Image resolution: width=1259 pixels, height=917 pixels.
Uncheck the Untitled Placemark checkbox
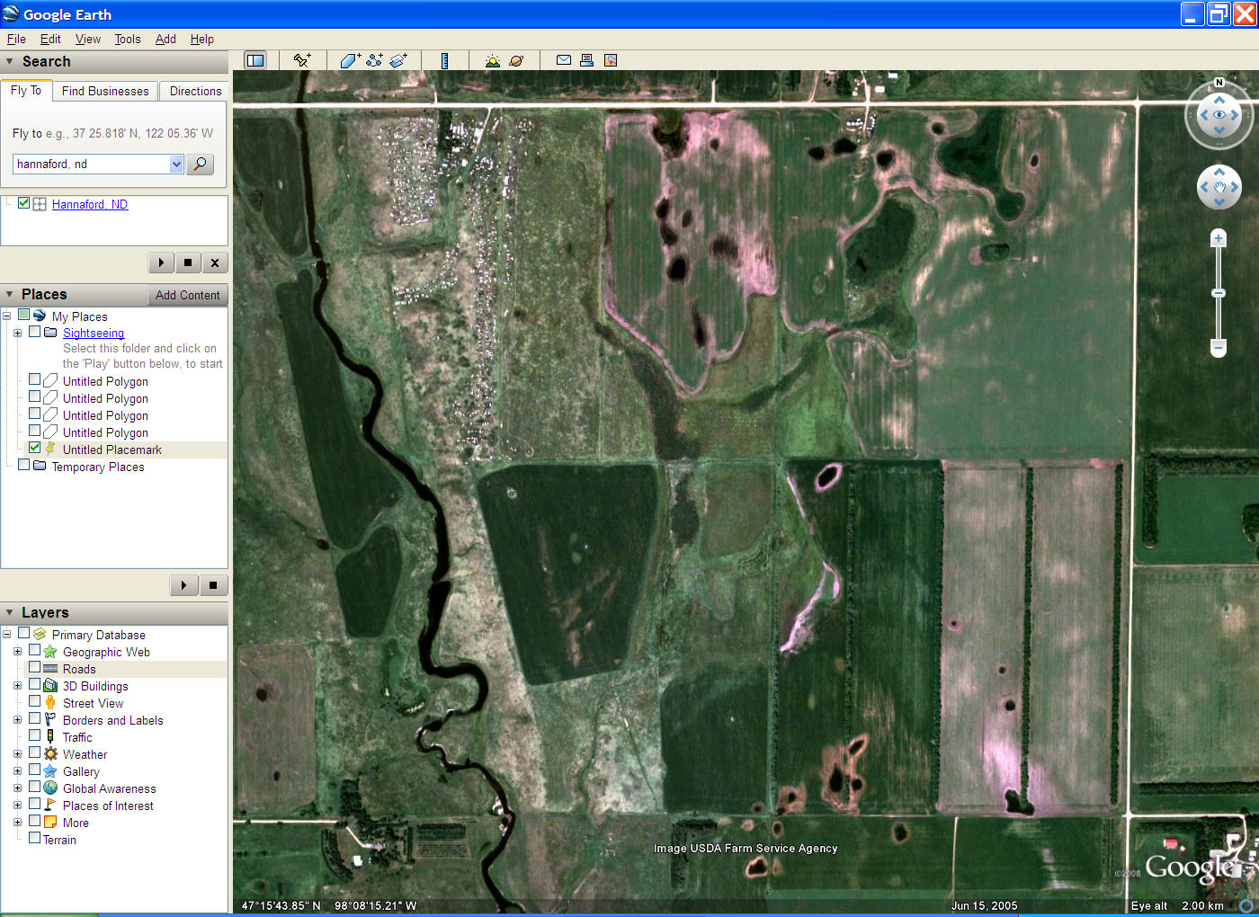[34, 448]
